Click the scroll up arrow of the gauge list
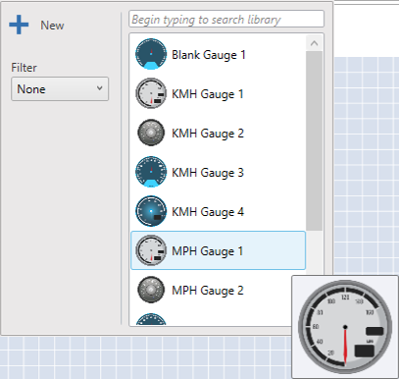 (315, 43)
